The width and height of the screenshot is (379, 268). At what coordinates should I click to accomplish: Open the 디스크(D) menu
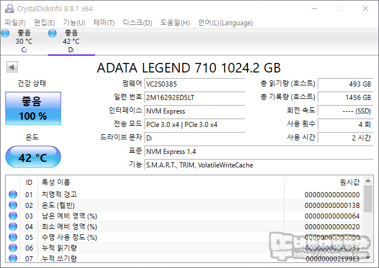click(138, 22)
